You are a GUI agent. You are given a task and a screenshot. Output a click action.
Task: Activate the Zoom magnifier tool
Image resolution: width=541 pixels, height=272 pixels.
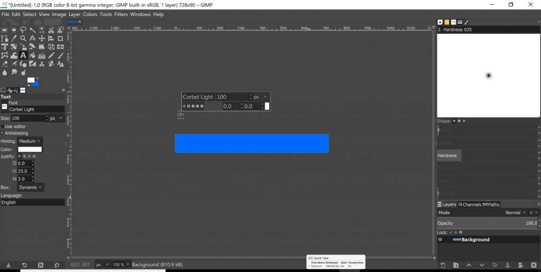click(23, 38)
